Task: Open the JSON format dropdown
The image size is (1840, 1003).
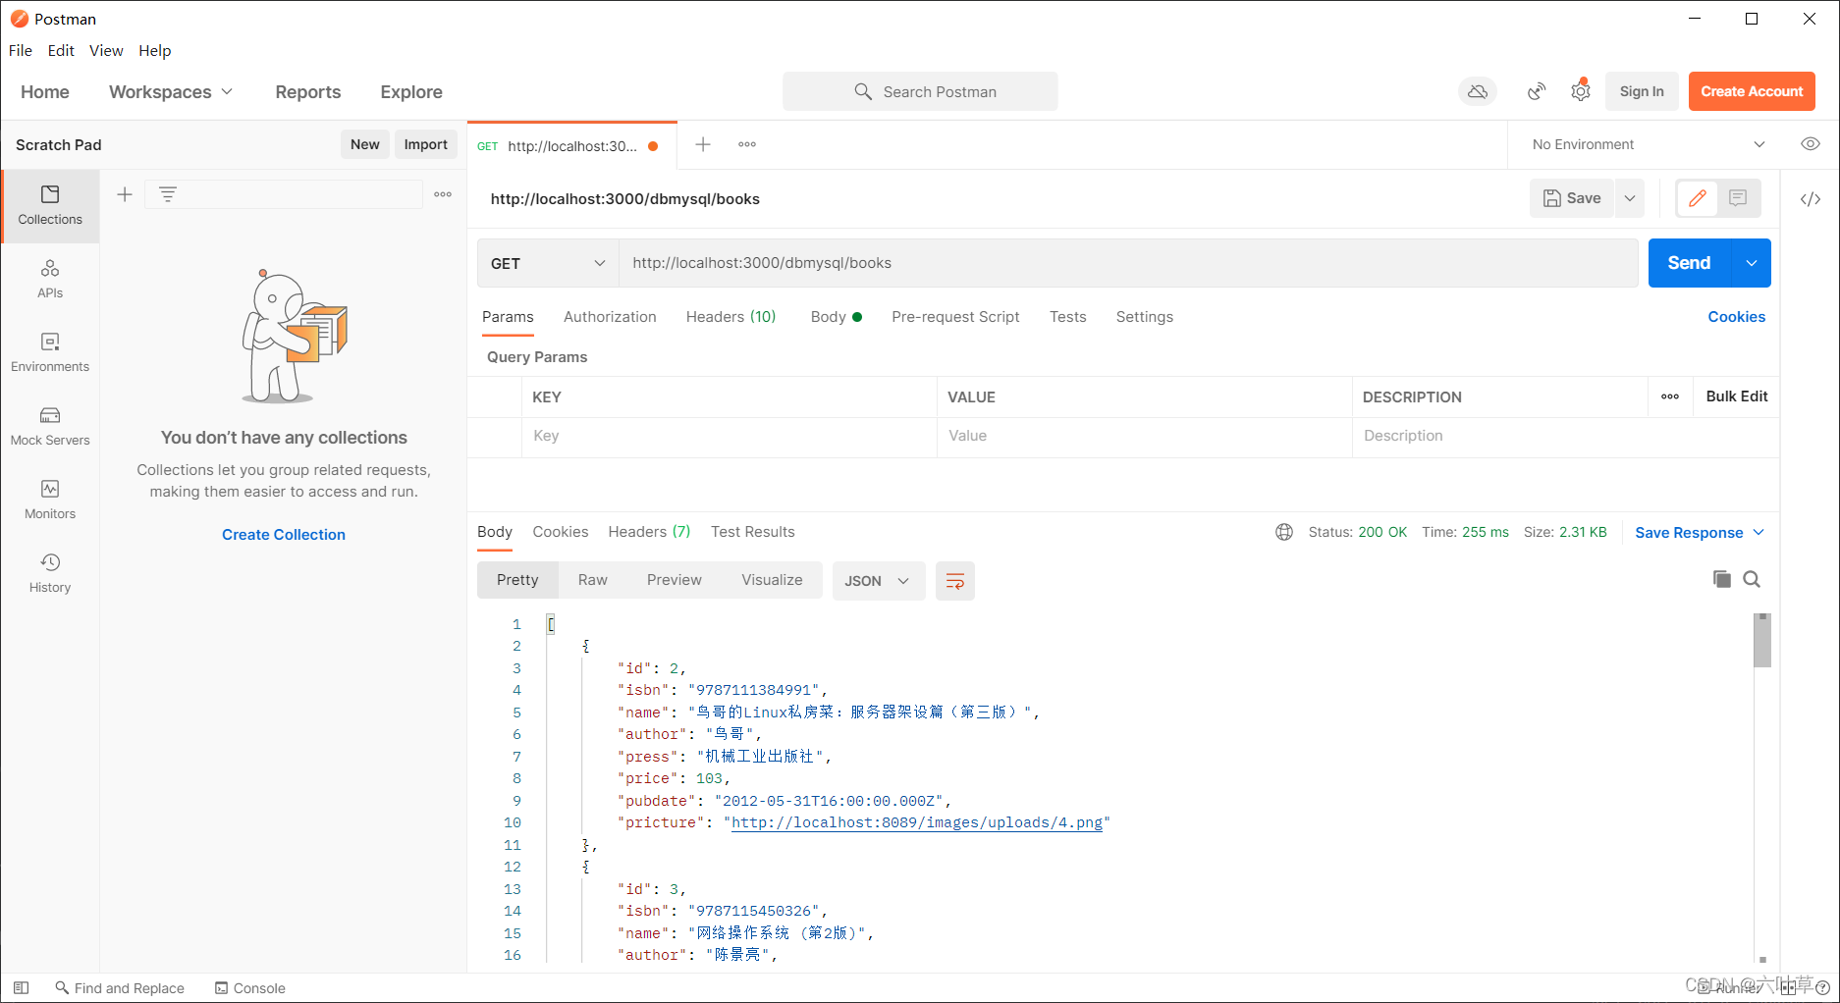Action: (878, 581)
